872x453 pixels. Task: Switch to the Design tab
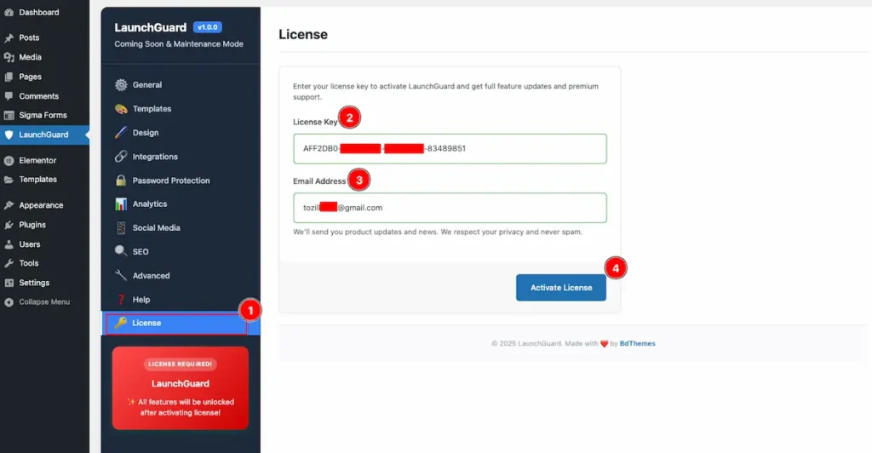click(181, 133)
